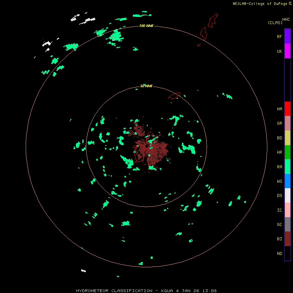
Task: Click the HA legend label
Action: [279, 109]
